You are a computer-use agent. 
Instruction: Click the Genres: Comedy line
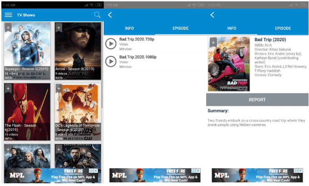point(268,75)
